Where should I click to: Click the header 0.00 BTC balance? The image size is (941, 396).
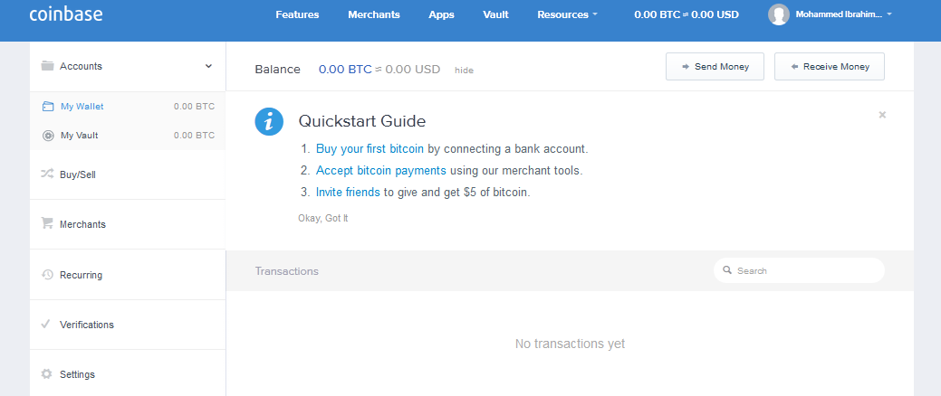687,15
